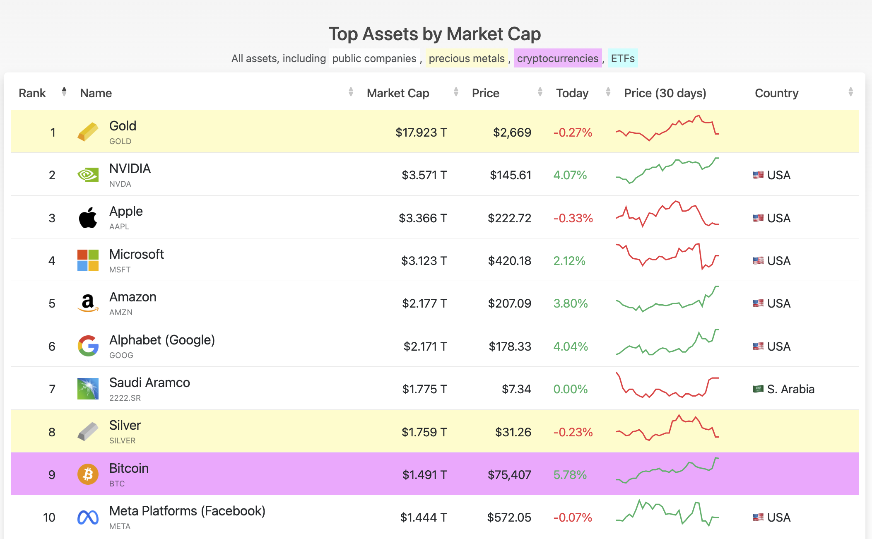This screenshot has width=872, height=539.
Task: Click NVIDIA today change 4.07%
Action: [x=570, y=175]
